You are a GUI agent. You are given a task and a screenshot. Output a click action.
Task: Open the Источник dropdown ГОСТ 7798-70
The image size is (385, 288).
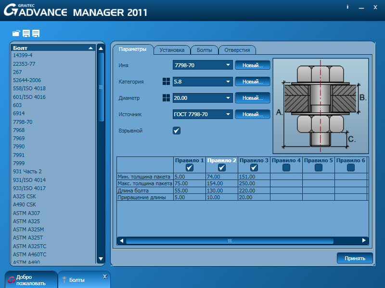point(228,114)
